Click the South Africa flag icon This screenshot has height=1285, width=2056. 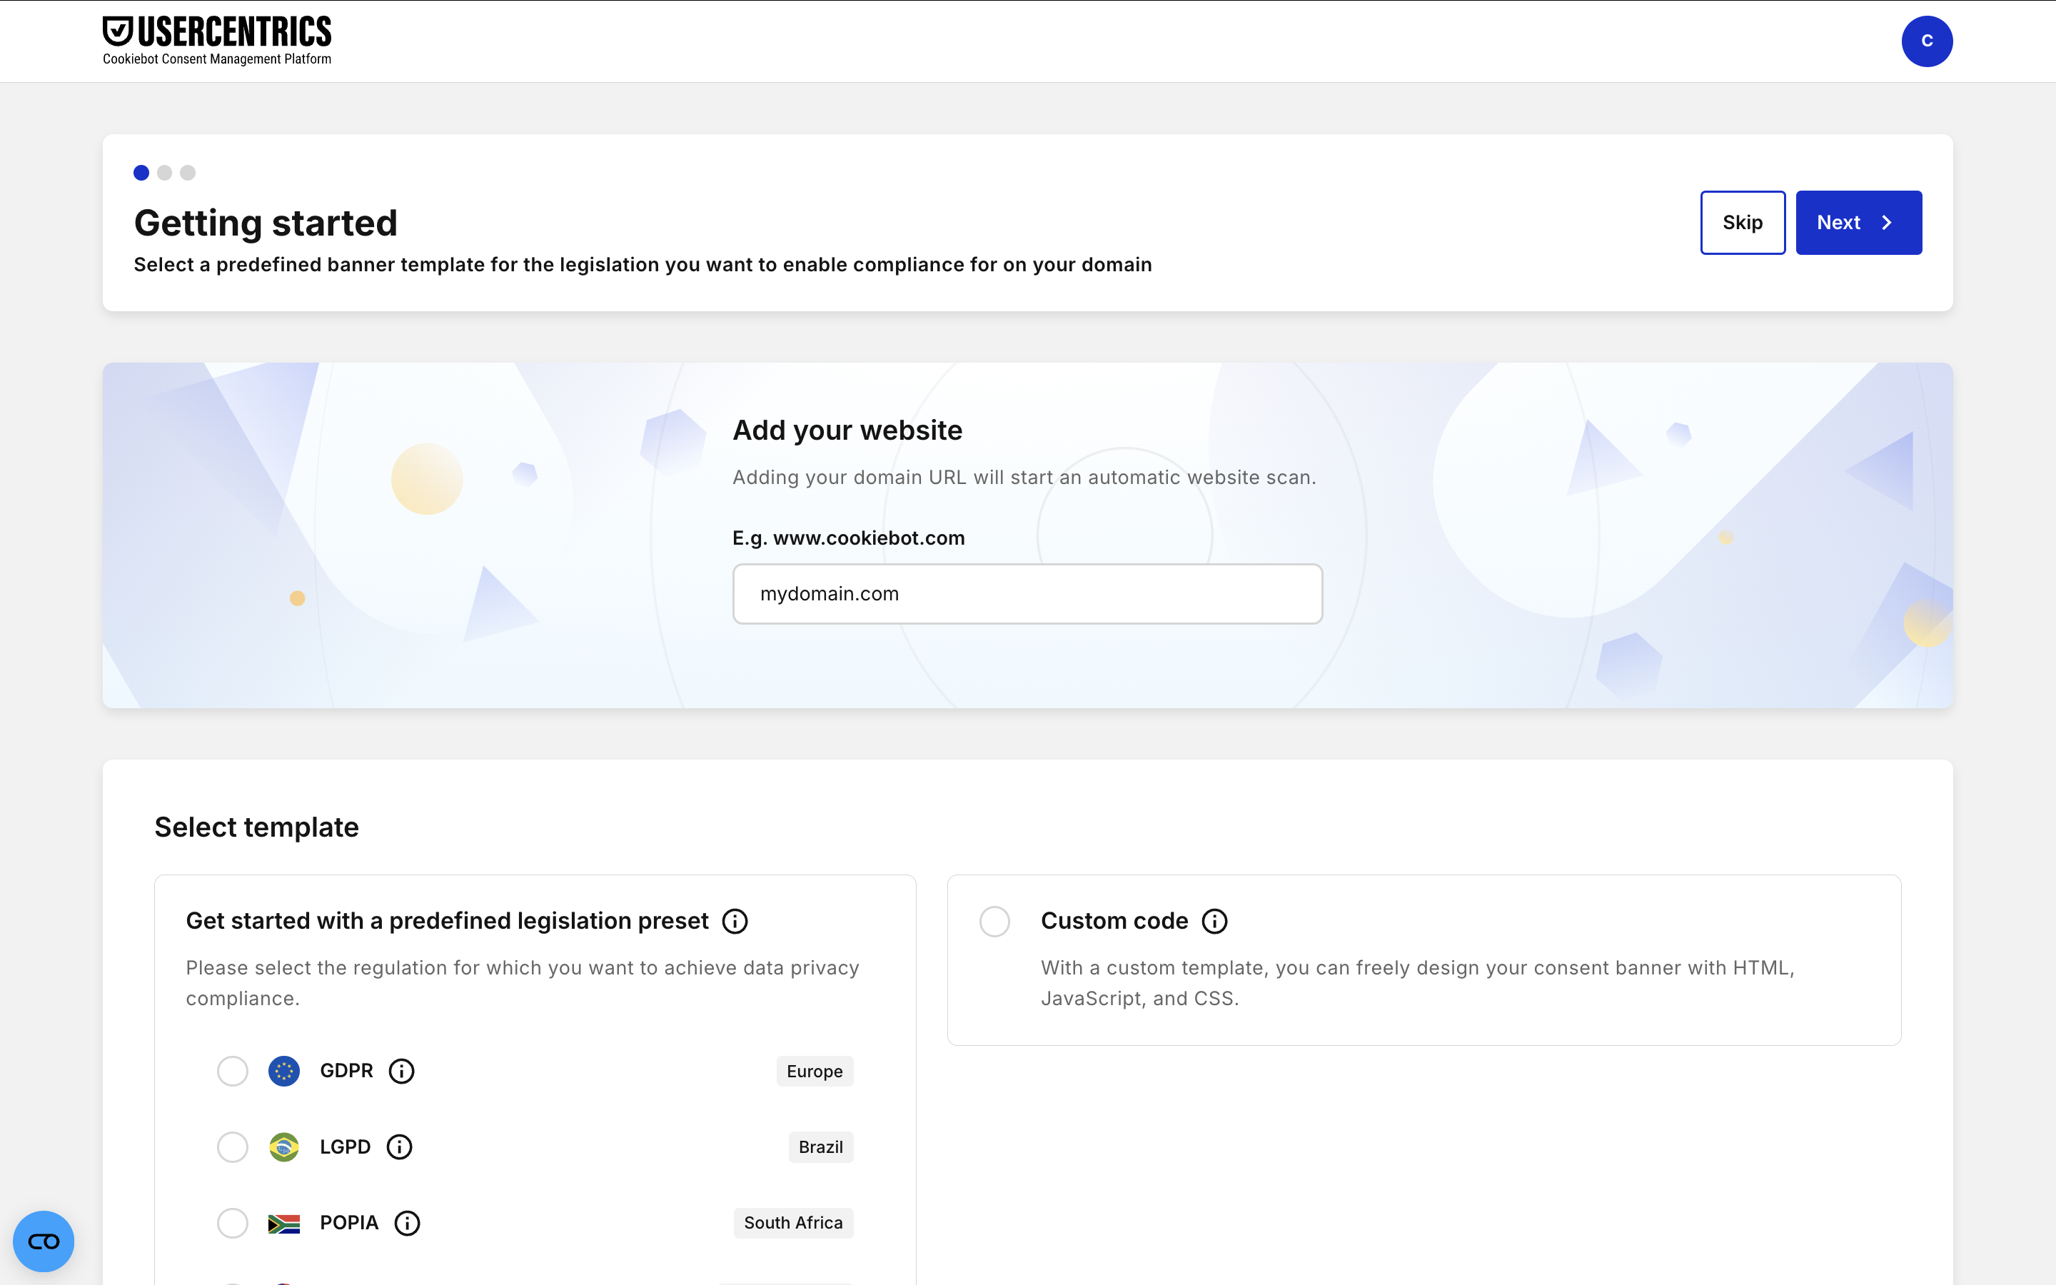point(283,1223)
